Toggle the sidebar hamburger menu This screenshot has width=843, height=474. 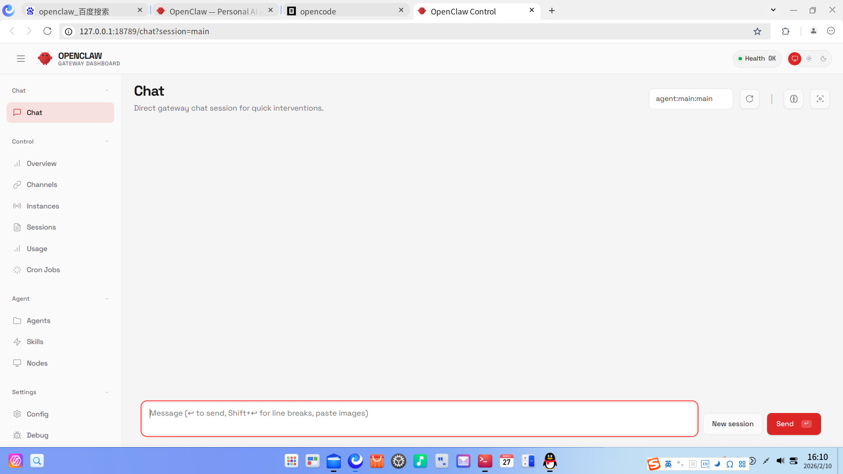pos(21,58)
